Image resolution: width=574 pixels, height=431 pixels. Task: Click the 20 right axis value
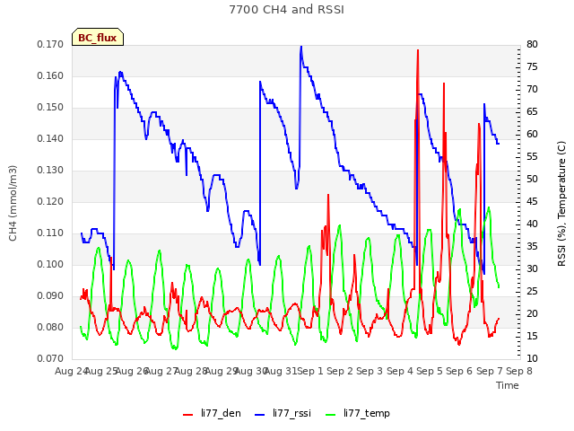pyautogui.click(x=532, y=313)
